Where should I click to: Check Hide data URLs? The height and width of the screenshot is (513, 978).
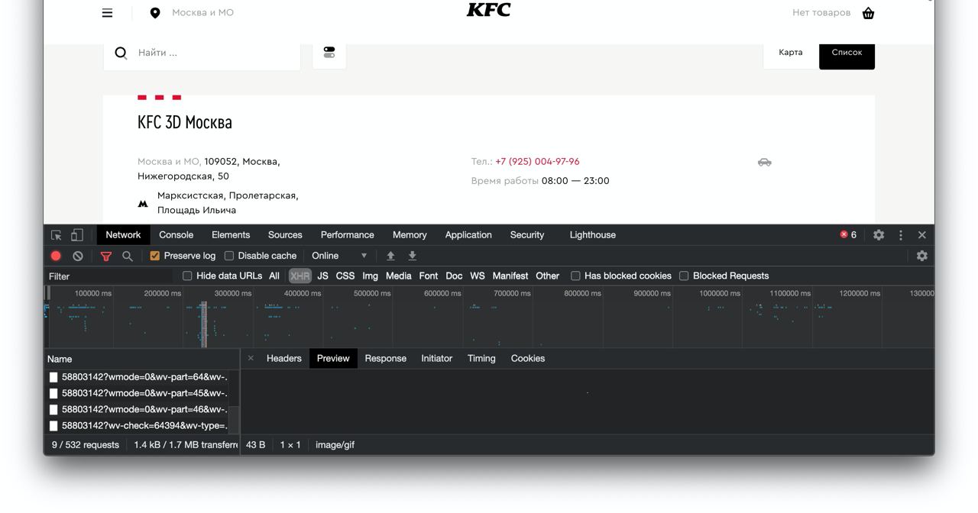pos(187,276)
